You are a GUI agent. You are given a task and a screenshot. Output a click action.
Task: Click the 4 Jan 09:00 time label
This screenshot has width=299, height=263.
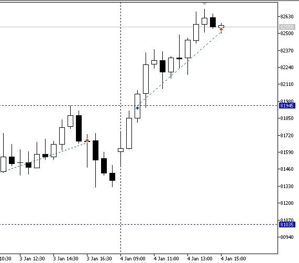tap(132, 259)
